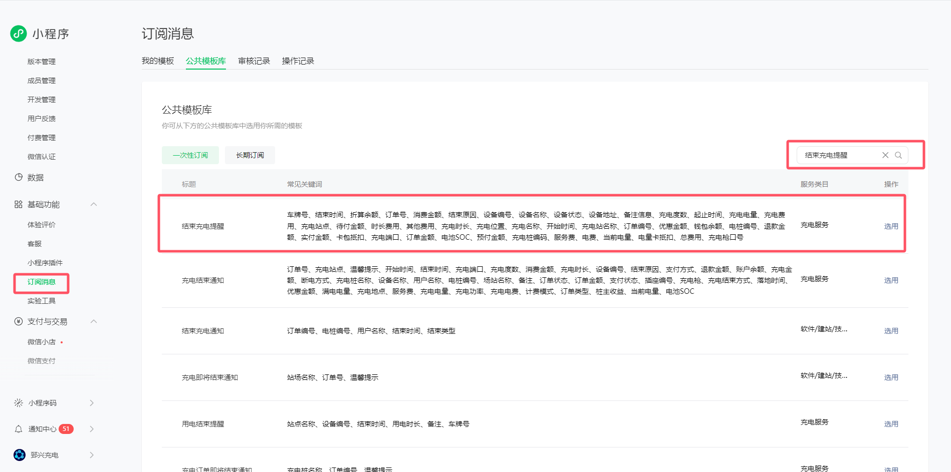This screenshot has width=951, height=472.
Task: Click the 郅兴充电 account avatar
Action: click(x=20, y=455)
